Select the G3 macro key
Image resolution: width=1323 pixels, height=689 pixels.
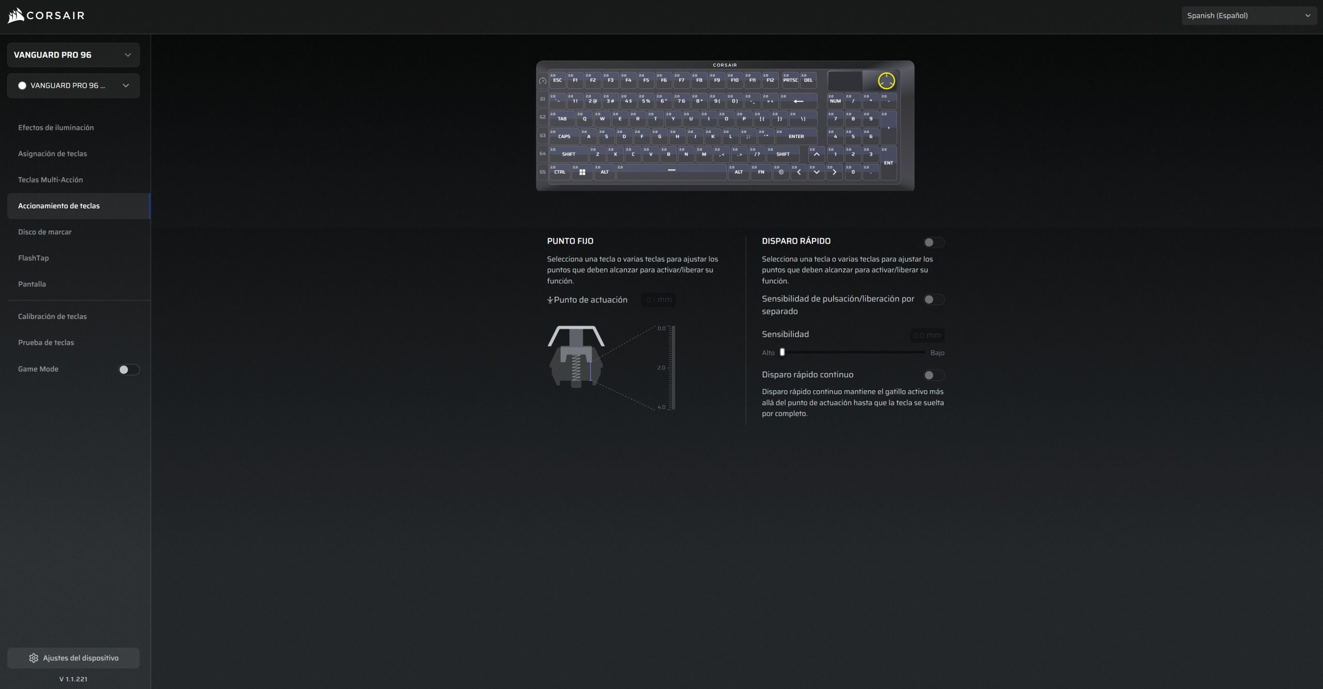click(543, 135)
